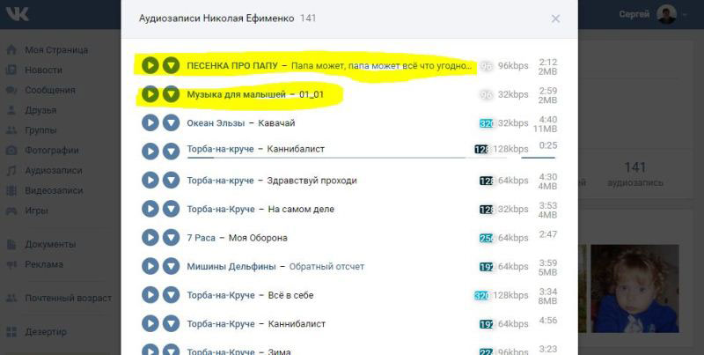This screenshot has width=704, height=355.
Task: Adjust the volume slider beside 0:25
Action: [539, 158]
